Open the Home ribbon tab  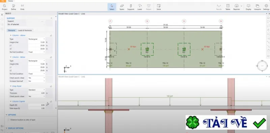[x=10, y=1]
